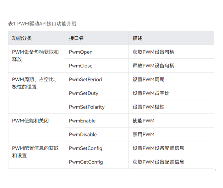Click on PwmSetPolarity in the table
223x188 pixels.
pos(87,107)
